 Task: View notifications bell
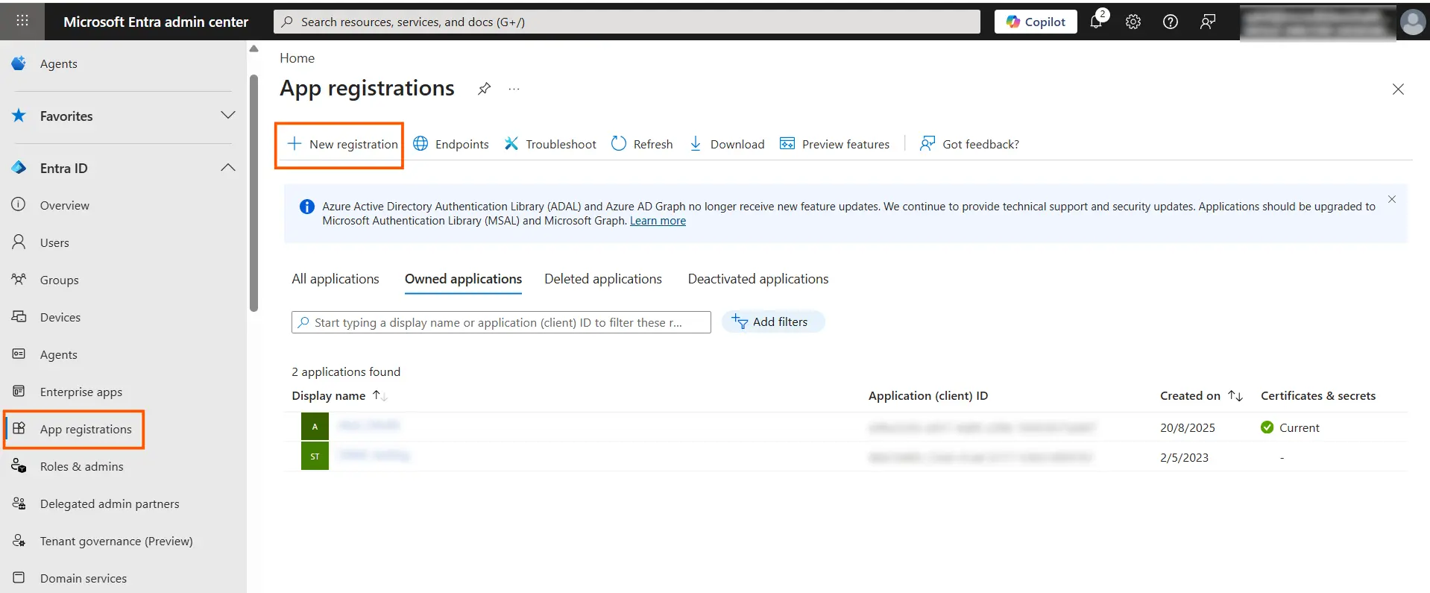(x=1097, y=21)
